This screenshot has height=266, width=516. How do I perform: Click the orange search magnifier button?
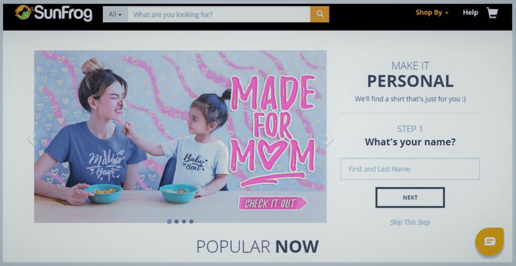(x=319, y=14)
